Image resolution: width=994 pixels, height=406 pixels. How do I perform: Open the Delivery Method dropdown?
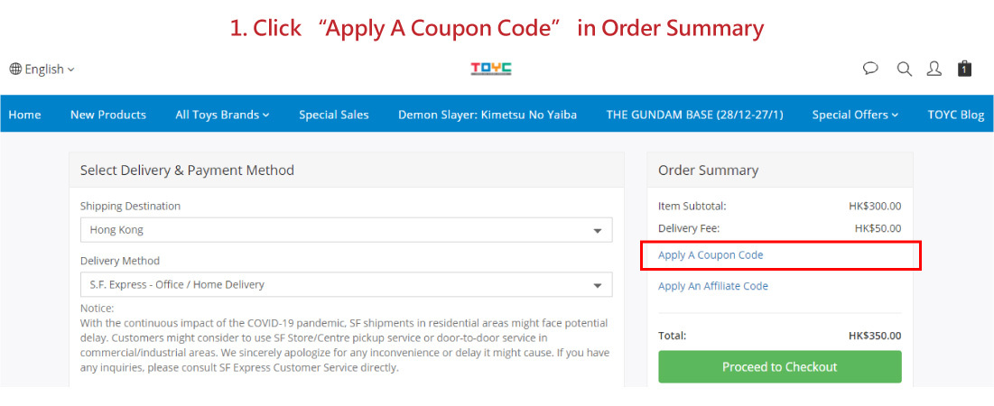tap(346, 285)
